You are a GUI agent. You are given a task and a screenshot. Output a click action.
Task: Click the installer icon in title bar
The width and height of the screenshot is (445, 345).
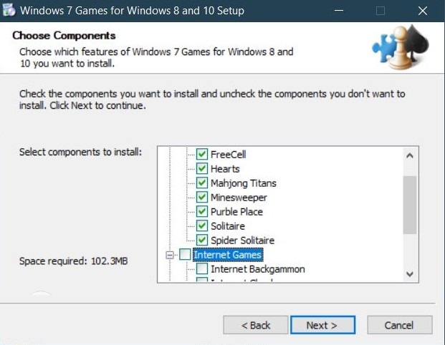click(10, 11)
